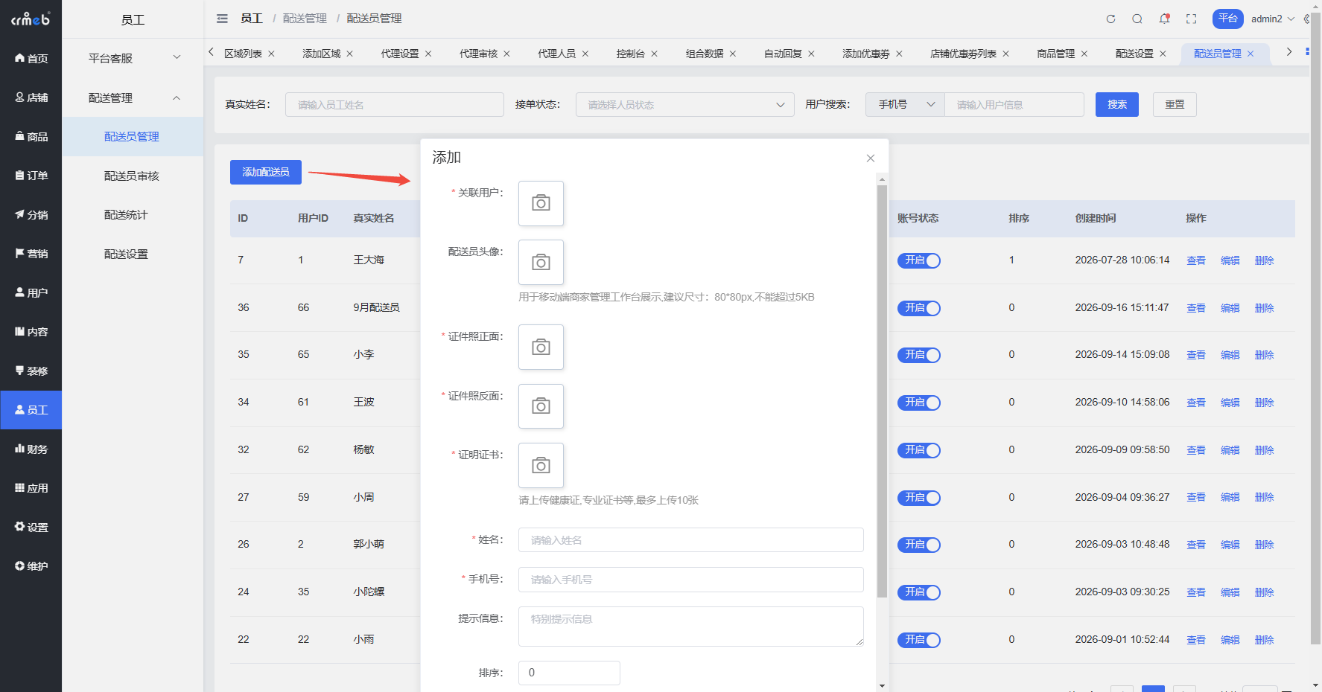Show previous tabs with left chevron

tap(211, 52)
